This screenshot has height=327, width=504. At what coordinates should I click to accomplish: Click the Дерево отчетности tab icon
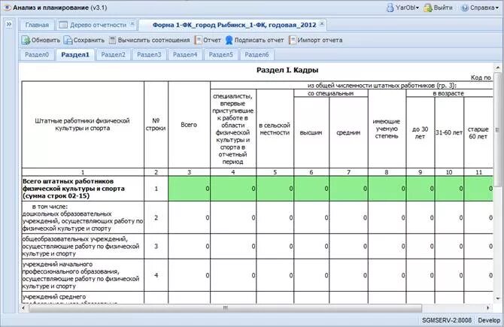click(x=63, y=25)
